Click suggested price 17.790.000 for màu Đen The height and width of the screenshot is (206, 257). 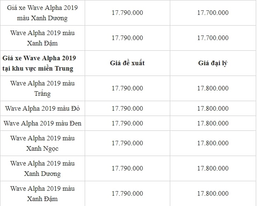click(127, 123)
